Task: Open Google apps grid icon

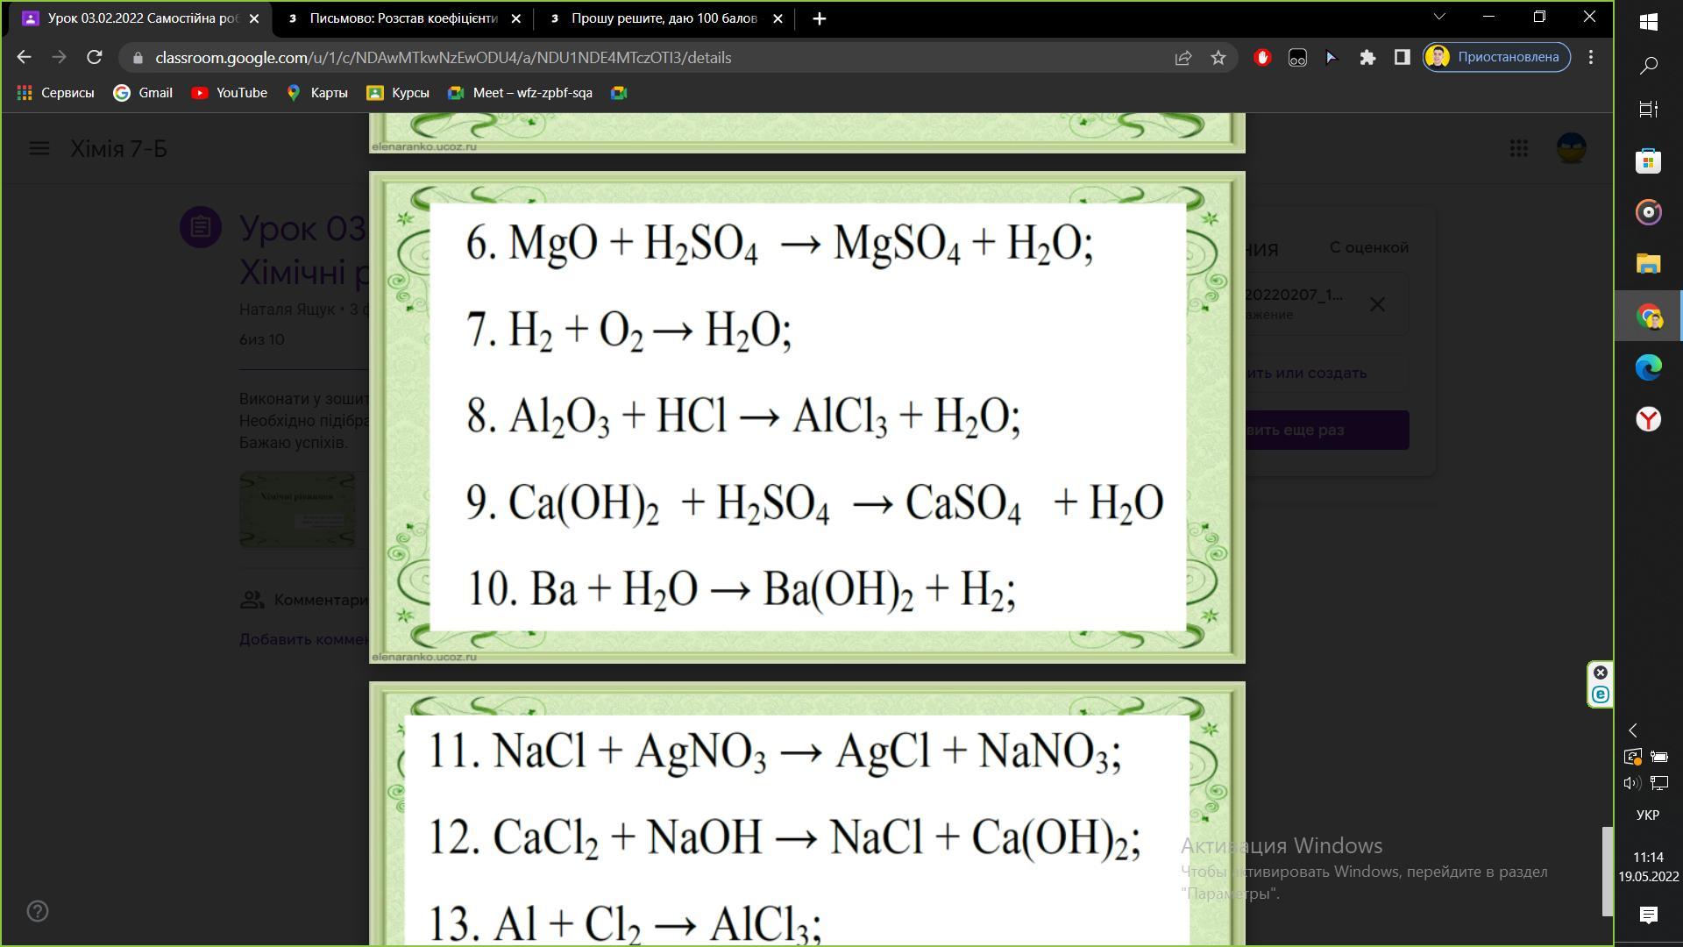Action: [x=1519, y=148]
